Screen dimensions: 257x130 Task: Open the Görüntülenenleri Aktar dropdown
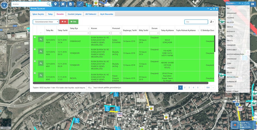(x=46, y=22)
